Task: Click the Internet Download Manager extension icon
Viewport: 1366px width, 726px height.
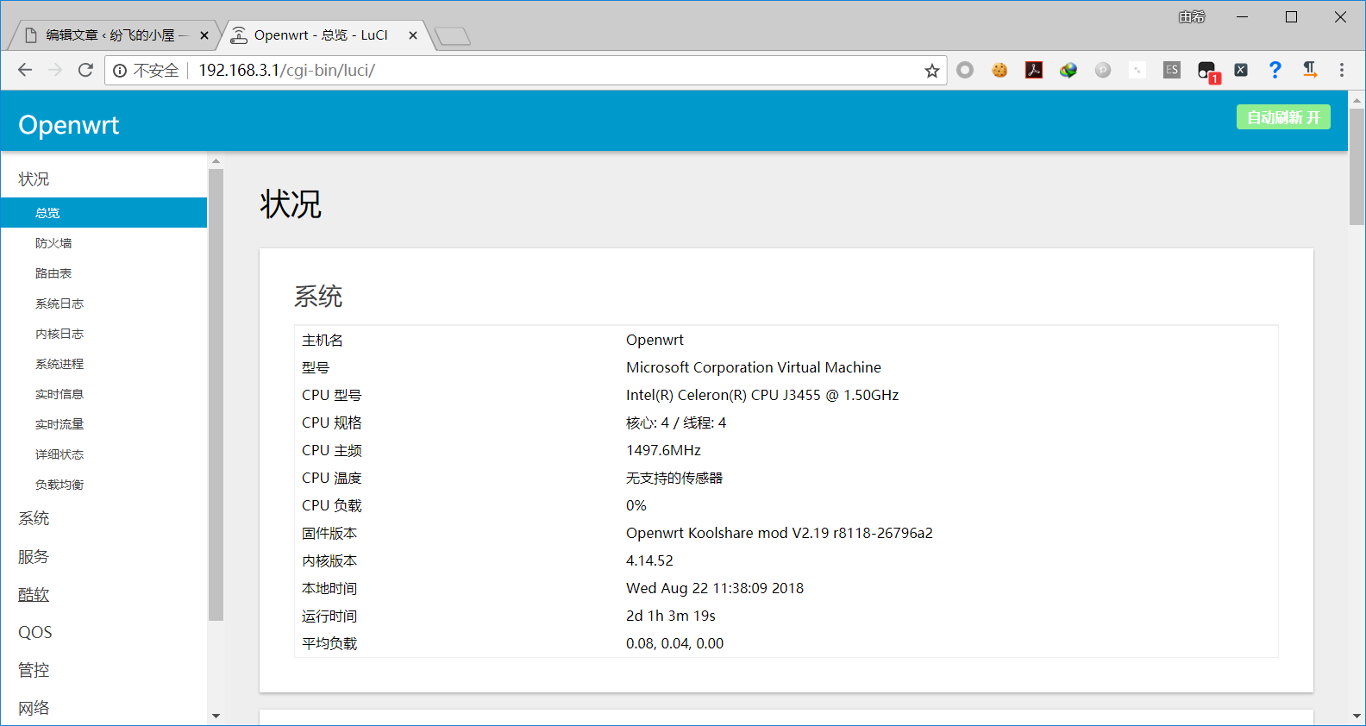Action: [x=1068, y=70]
